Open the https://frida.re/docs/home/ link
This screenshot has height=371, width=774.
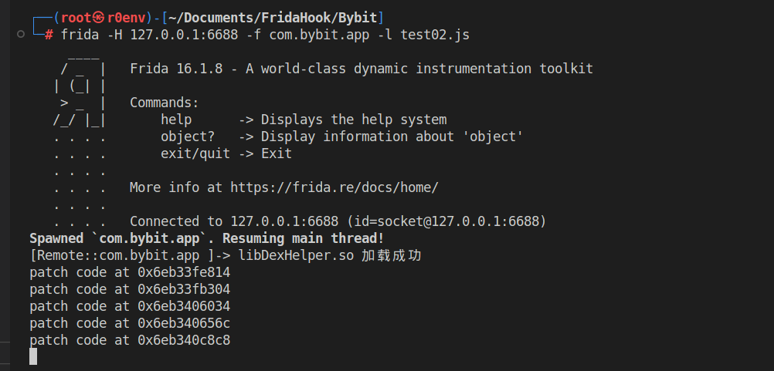(334, 187)
